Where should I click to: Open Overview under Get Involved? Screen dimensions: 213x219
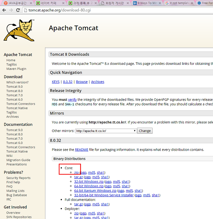13,213
